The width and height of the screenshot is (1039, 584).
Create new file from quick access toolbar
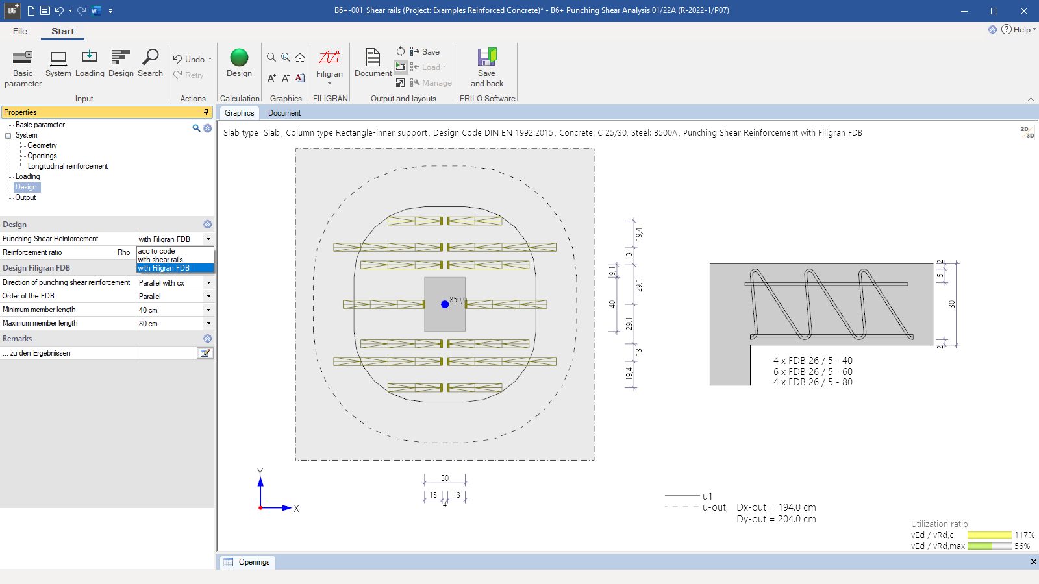[31, 10]
